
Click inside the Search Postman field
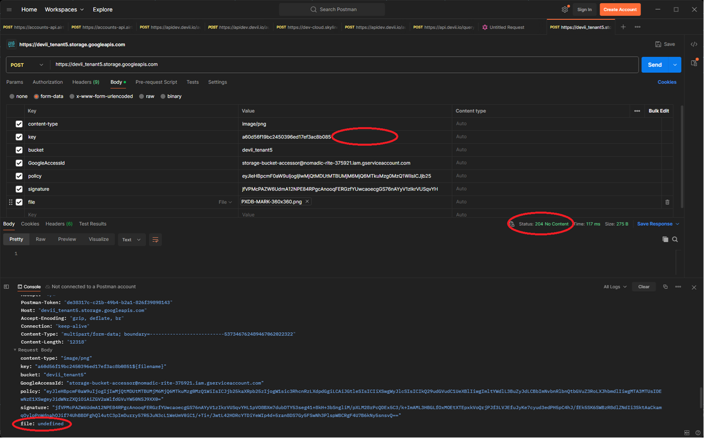[x=332, y=9]
